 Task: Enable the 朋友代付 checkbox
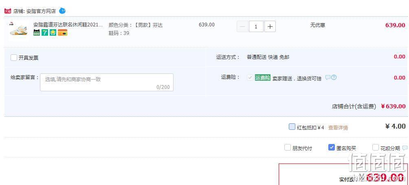click(x=288, y=148)
